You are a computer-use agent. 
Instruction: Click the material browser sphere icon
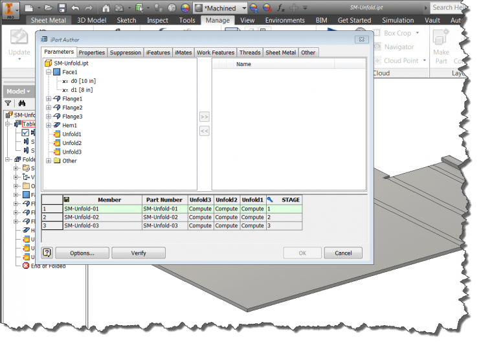coord(172,8)
